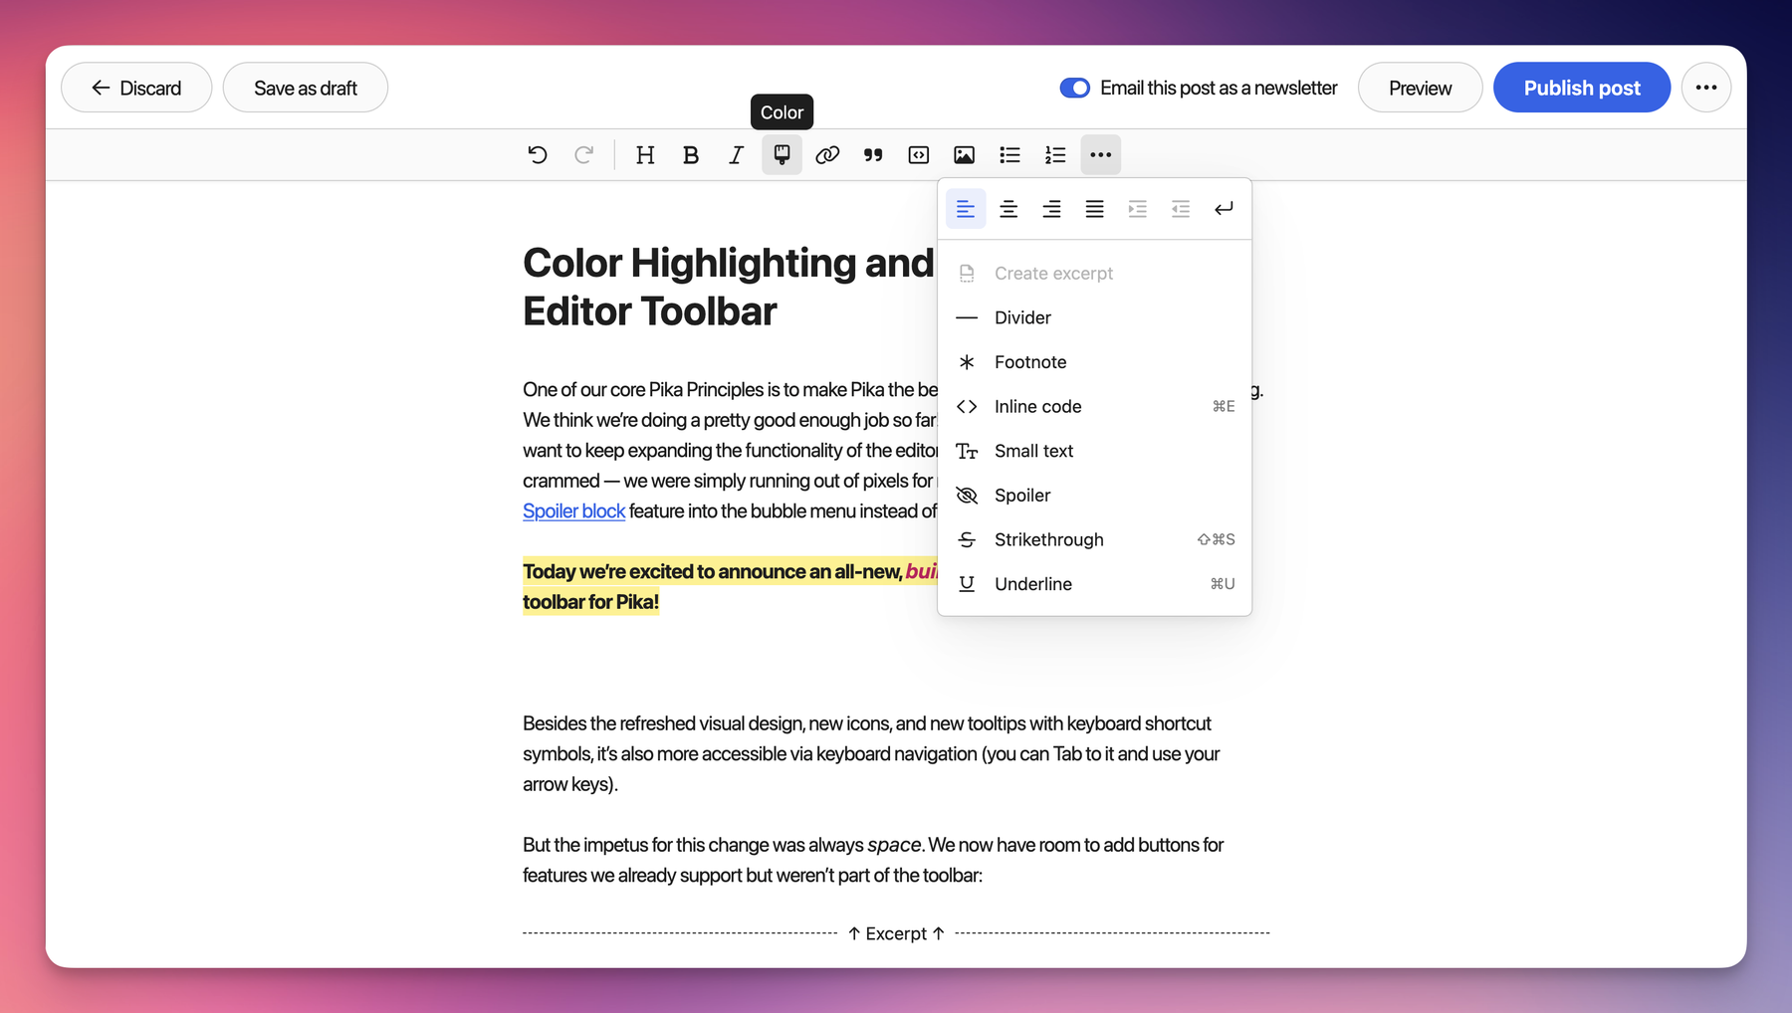The width and height of the screenshot is (1792, 1013).
Task: Toggle Email this post as a newsletter
Action: click(x=1075, y=88)
